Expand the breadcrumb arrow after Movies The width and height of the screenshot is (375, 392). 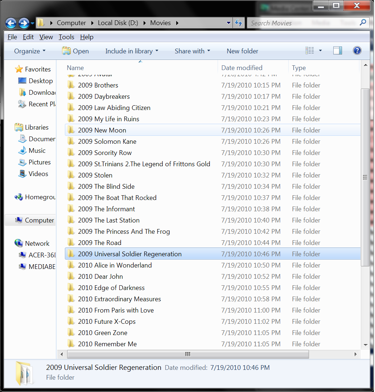pyautogui.click(x=177, y=23)
